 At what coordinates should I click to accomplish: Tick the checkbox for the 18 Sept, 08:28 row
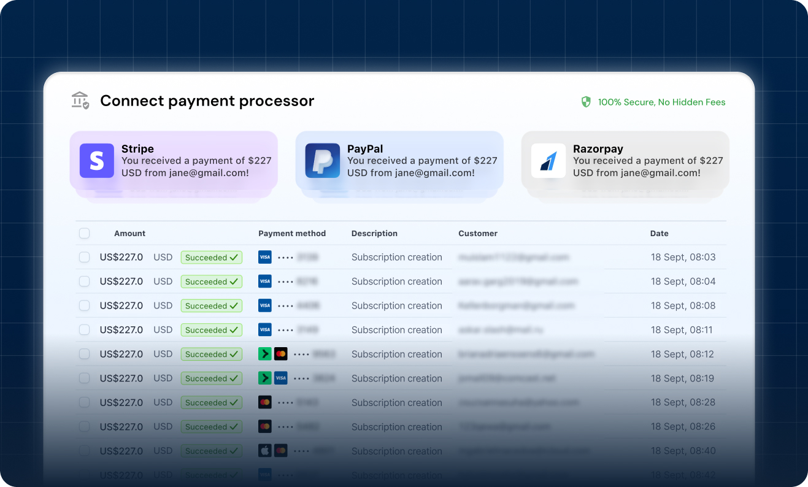(85, 402)
